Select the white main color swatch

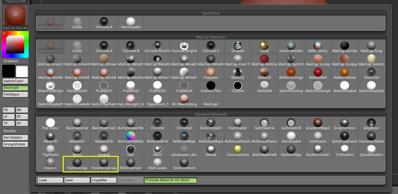(x=22, y=71)
